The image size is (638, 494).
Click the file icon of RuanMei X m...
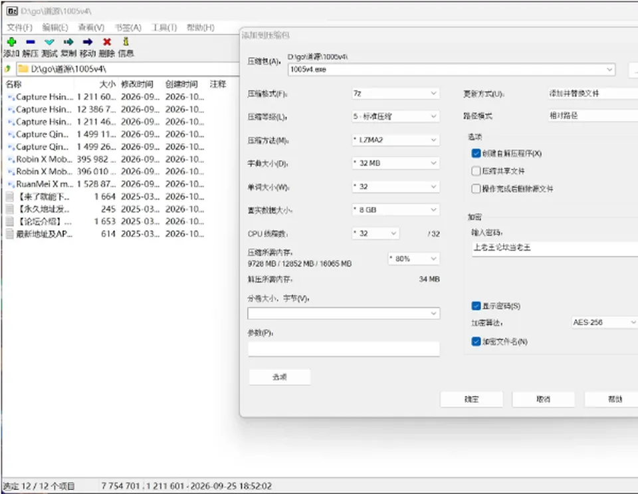[11, 184]
